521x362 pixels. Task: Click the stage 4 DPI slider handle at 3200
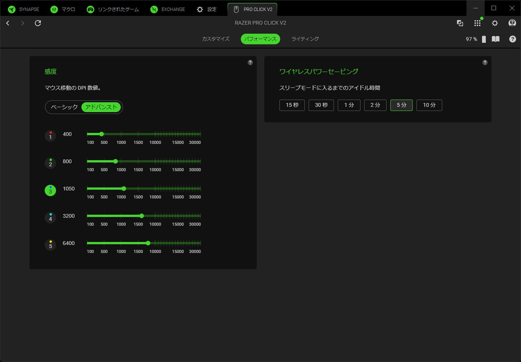point(142,216)
